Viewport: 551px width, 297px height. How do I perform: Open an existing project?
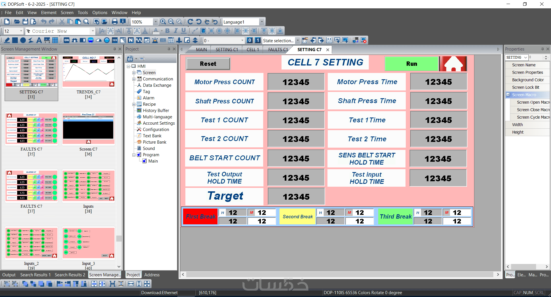pyautogui.click(x=17, y=22)
